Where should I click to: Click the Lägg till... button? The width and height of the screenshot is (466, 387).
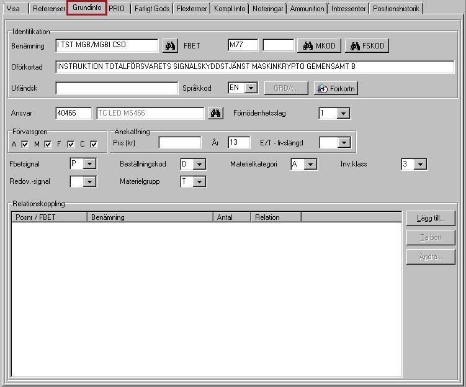pyautogui.click(x=431, y=218)
